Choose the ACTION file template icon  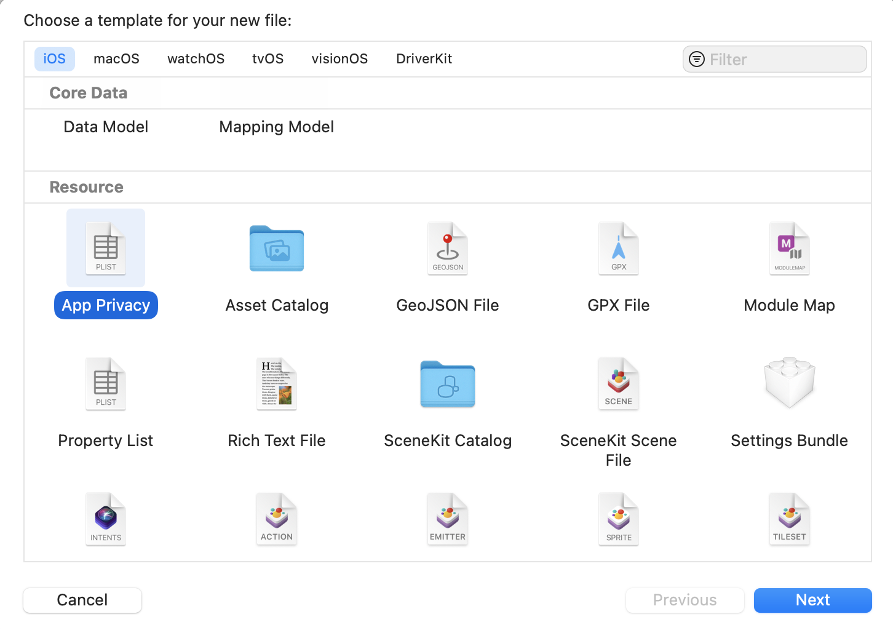[277, 519]
